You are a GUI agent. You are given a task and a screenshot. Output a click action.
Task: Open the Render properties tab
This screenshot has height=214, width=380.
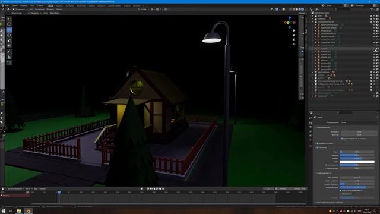[x=311, y=123]
